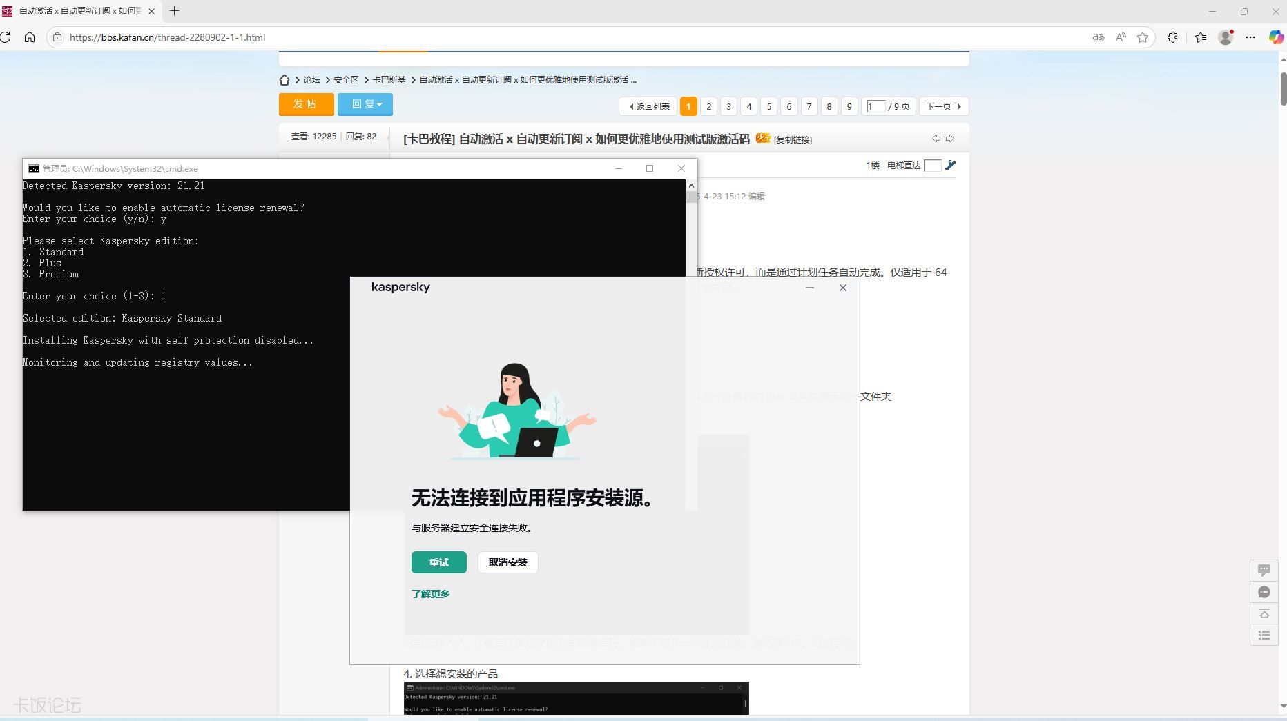Image resolution: width=1287 pixels, height=721 pixels.
Task: Click the list view icon in side toolbar
Action: coord(1264,635)
